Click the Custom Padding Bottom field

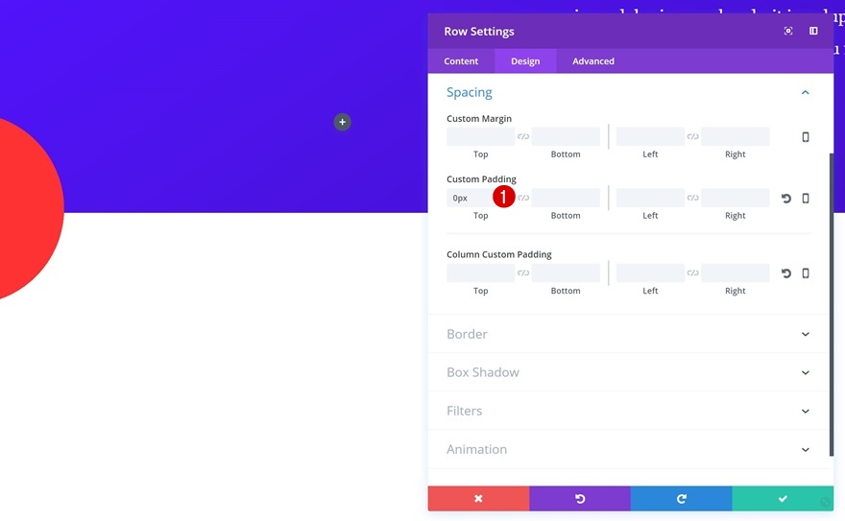[566, 198]
